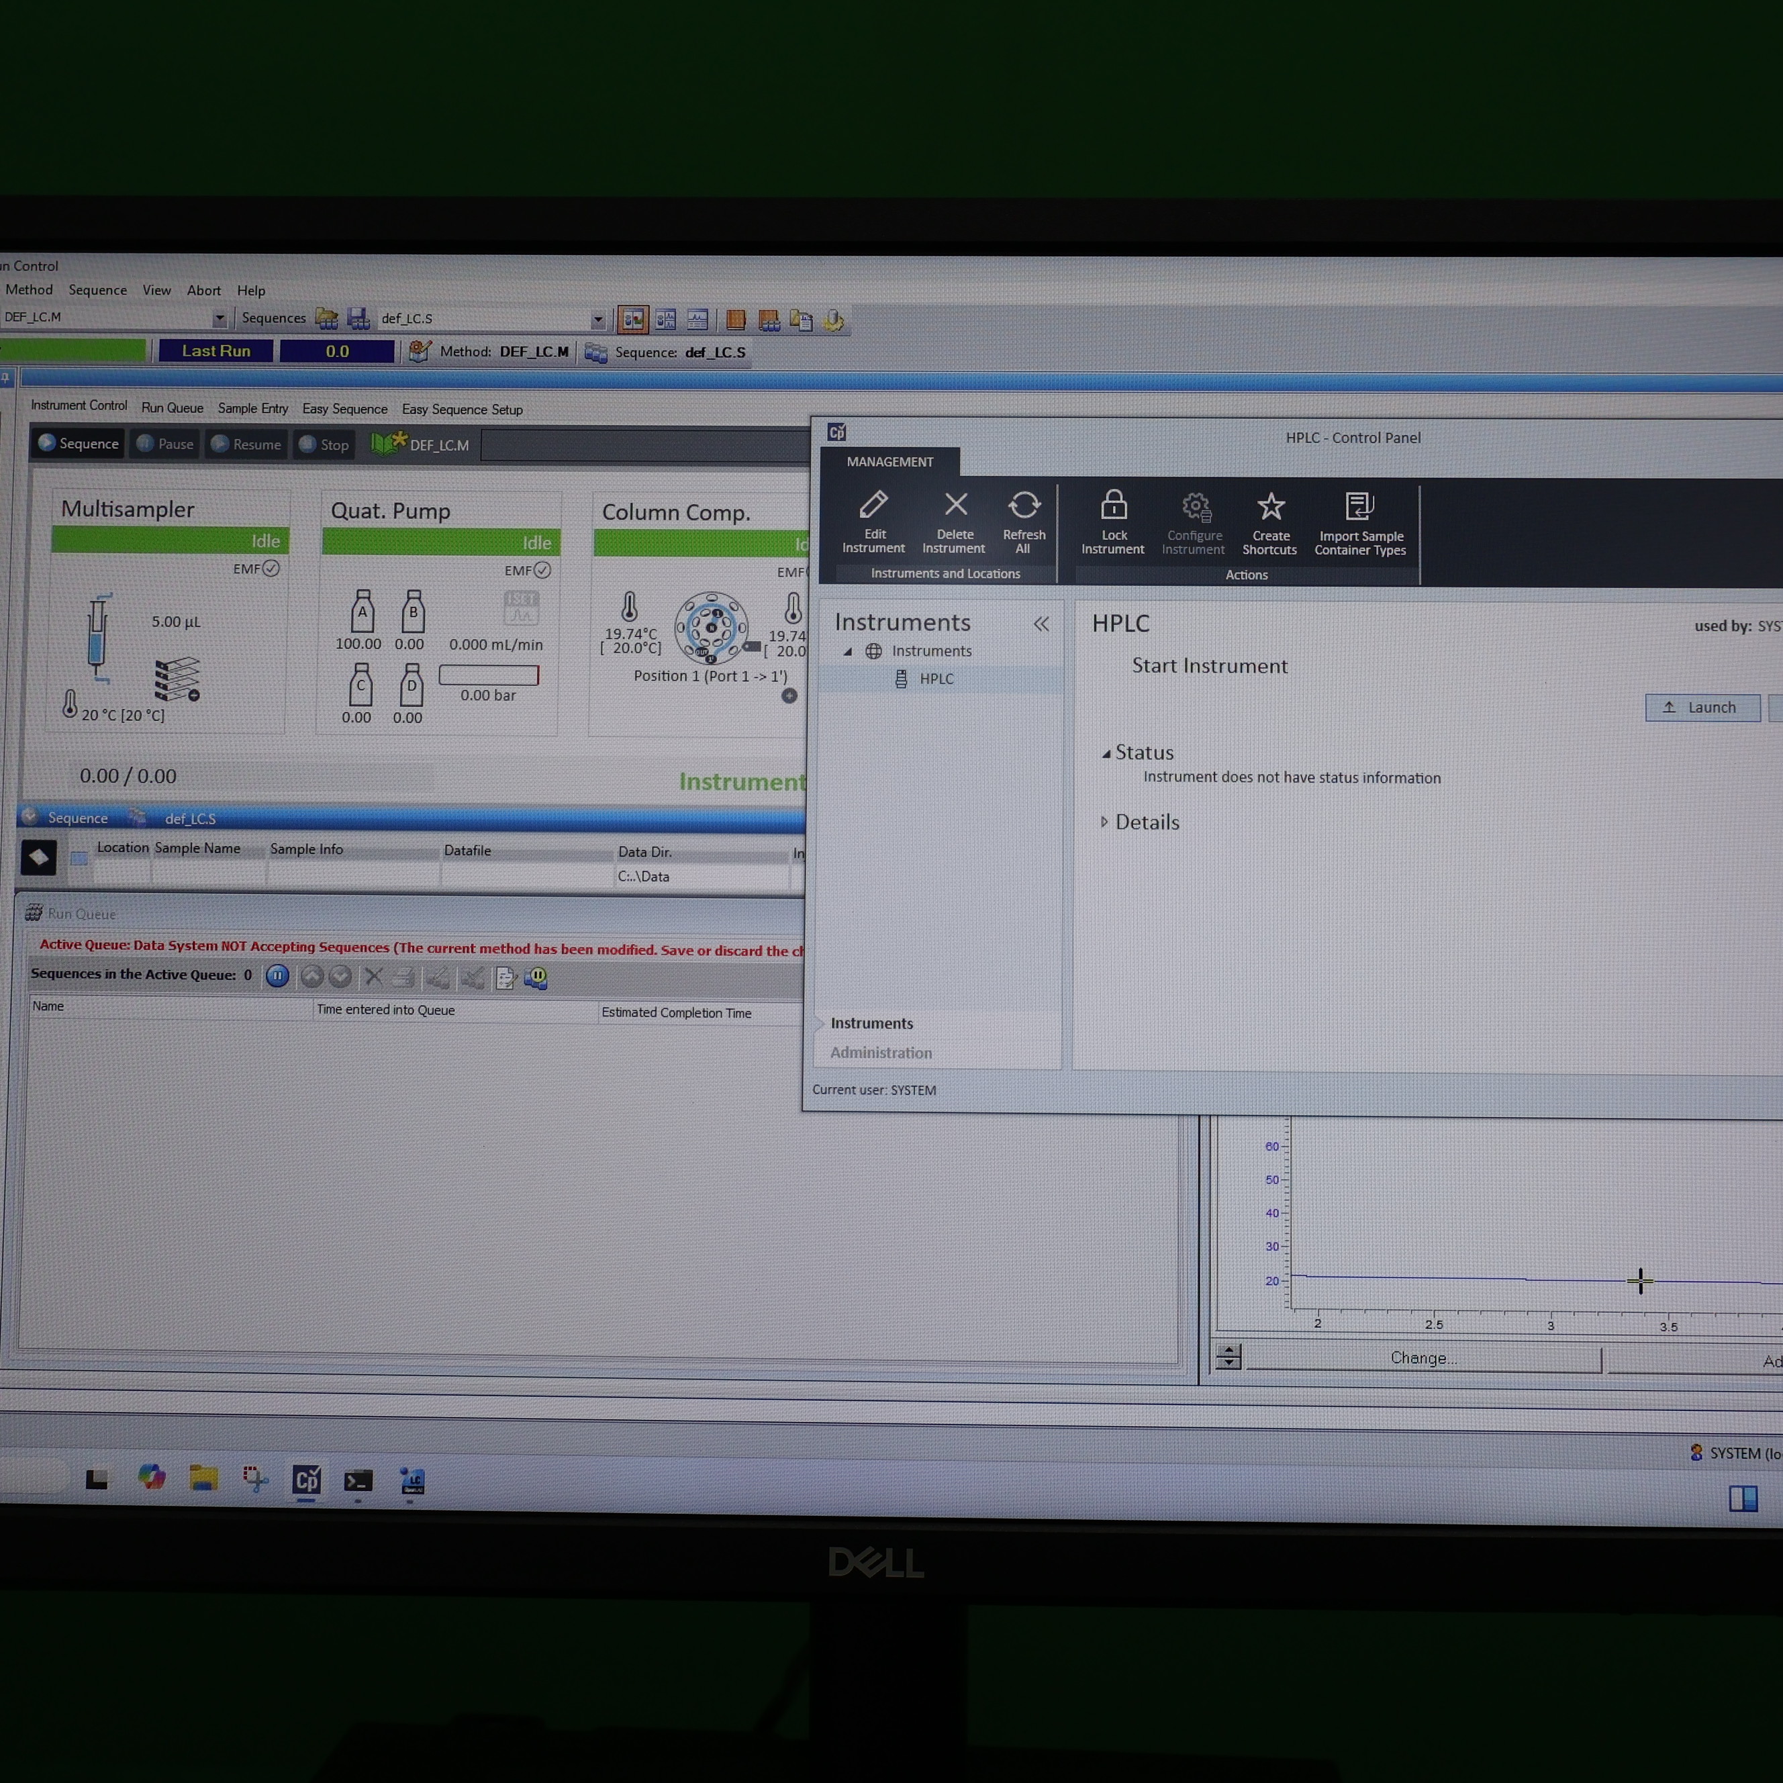Click solvent bottle D in Quat. Pump
The height and width of the screenshot is (1783, 1783).
[x=412, y=685]
